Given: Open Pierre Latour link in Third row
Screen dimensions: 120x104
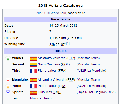Looking at the screenshot, I should click(47, 71).
